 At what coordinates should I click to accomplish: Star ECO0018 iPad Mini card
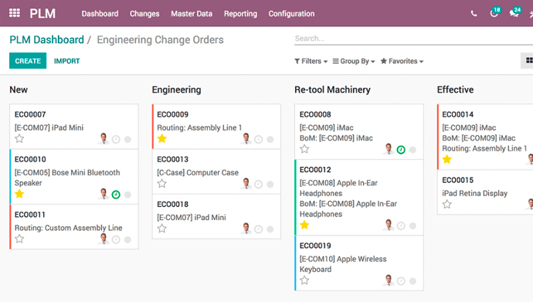coord(161,229)
